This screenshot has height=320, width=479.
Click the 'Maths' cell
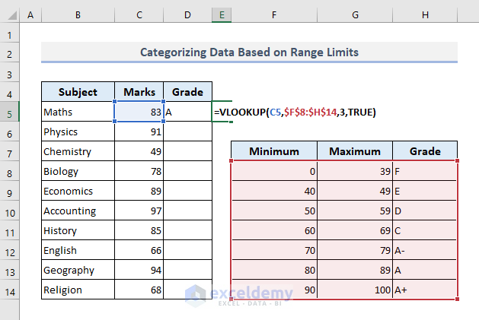pyautogui.click(x=78, y=112)
